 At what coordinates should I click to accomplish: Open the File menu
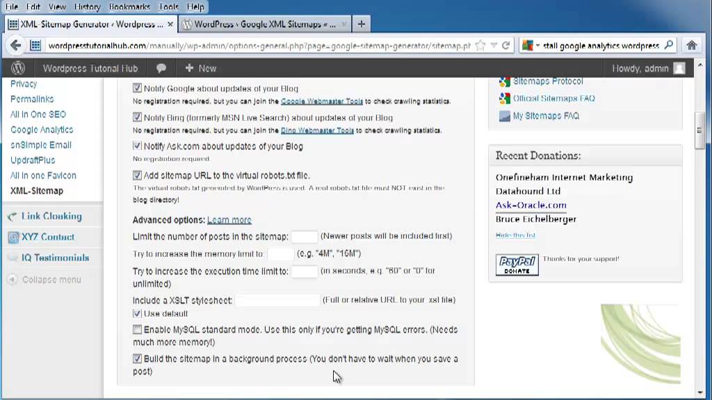(x=12, y=7)
